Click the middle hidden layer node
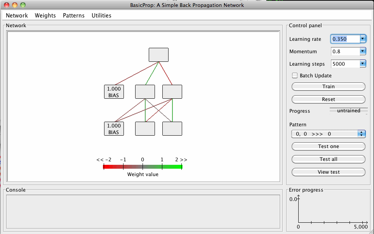The image size is (374, 234). pyautogui.click(x=145, y=92)
